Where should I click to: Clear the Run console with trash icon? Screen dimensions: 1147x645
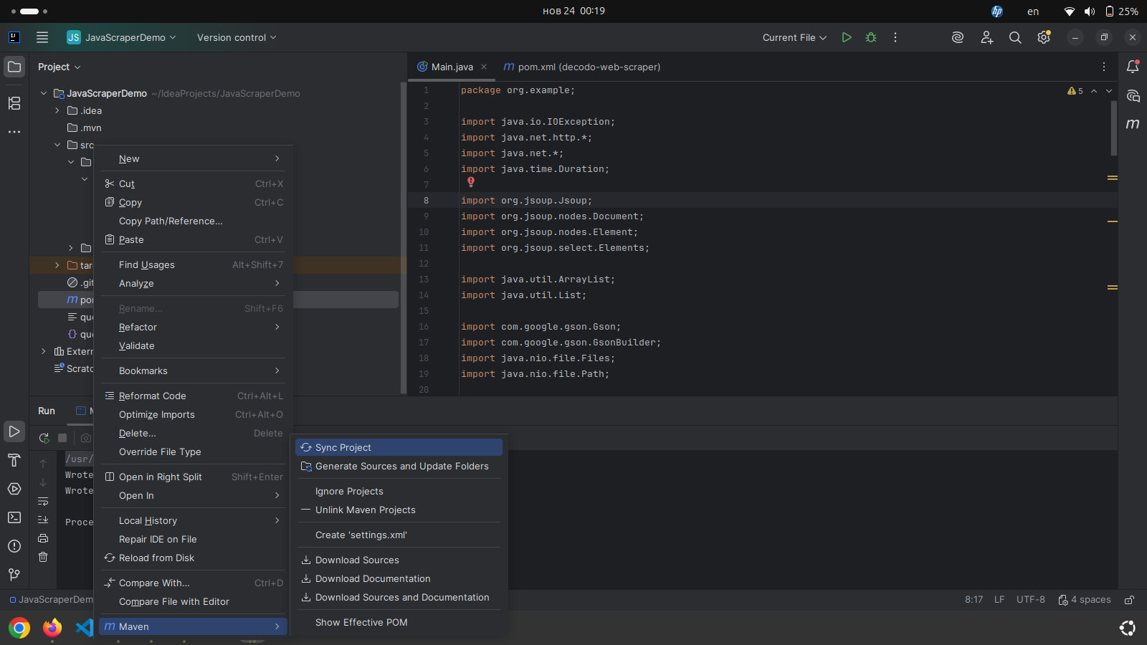(x=43, y=557)
